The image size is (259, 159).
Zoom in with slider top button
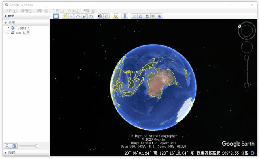pos(246,57)
